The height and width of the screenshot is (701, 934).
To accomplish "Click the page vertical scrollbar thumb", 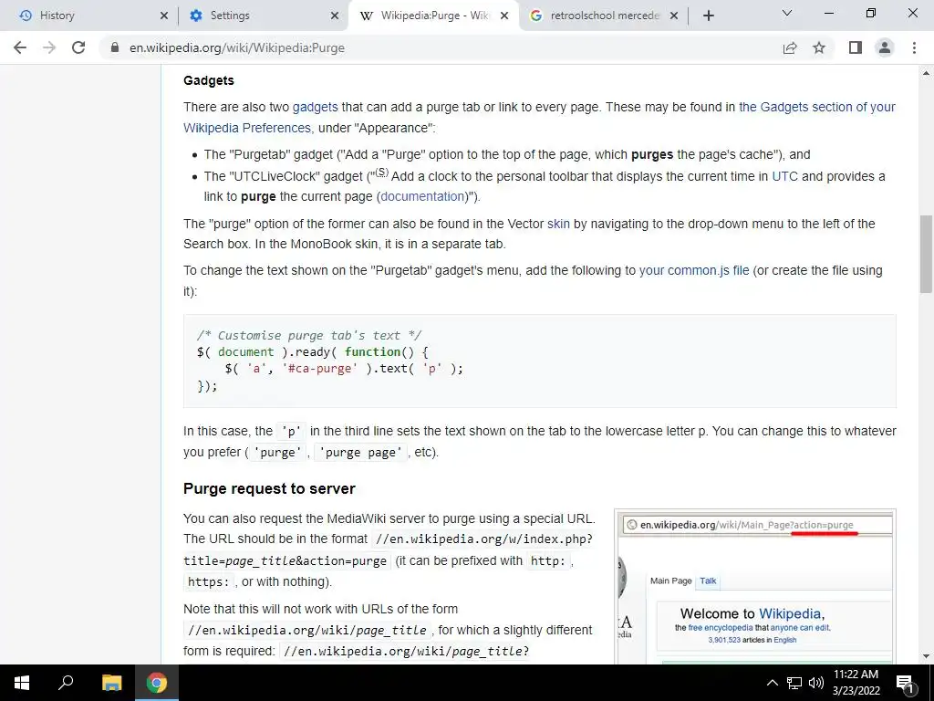I will pyautogui.click(x=926, y=254).
